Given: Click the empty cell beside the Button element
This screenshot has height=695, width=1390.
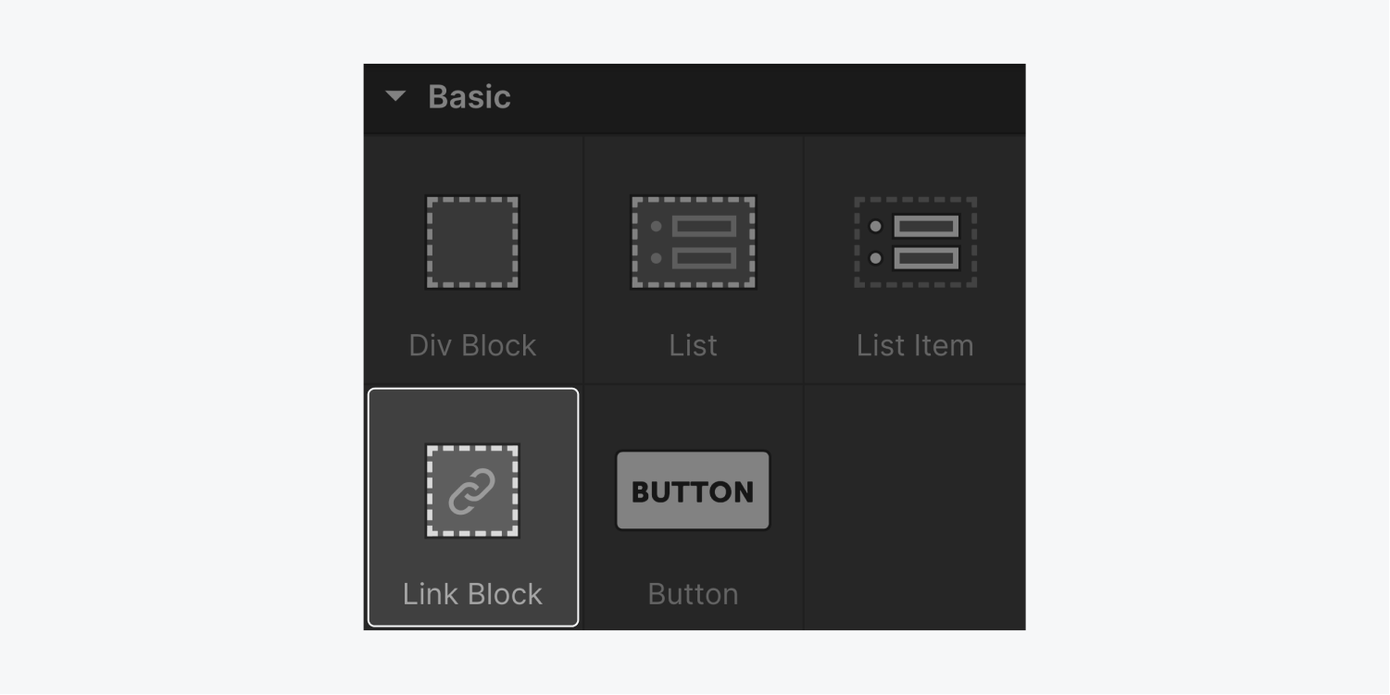Looking at the screenshot, I should pos(914,507).
